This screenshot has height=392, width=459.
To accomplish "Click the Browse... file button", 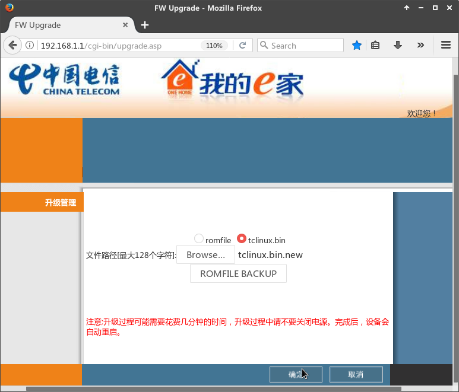I will 205,254.
